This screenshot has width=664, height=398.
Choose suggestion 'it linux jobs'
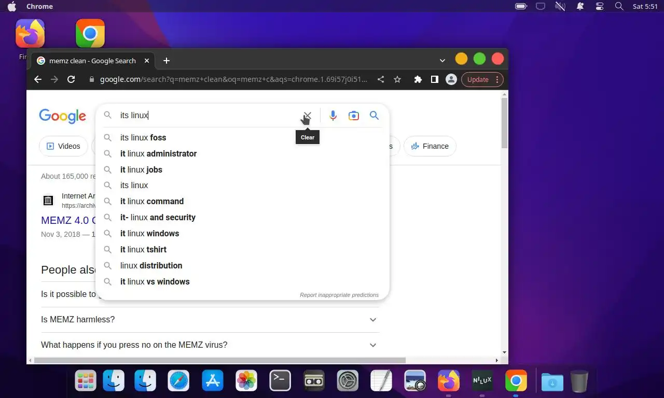(242, 170)
